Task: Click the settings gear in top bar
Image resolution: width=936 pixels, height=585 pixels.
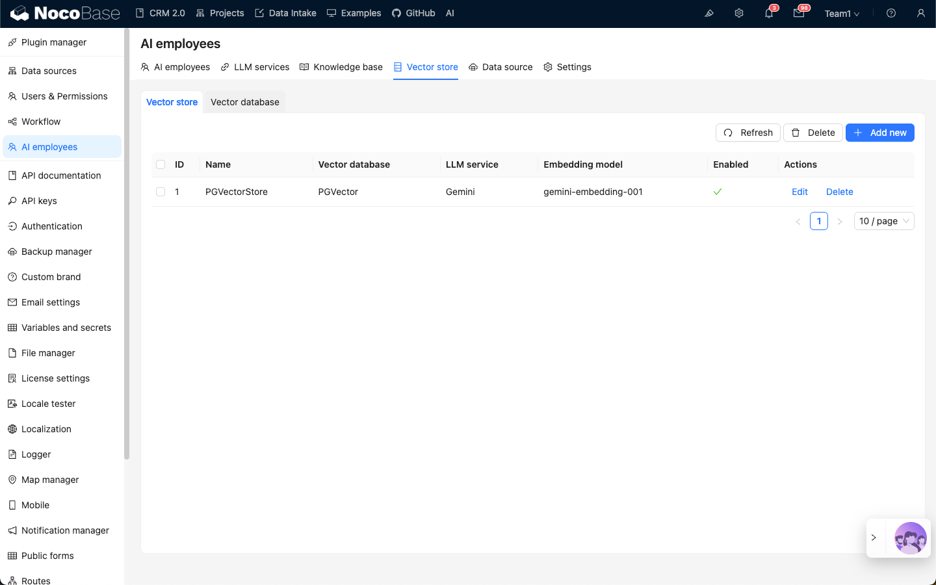Action: [739, 14]
